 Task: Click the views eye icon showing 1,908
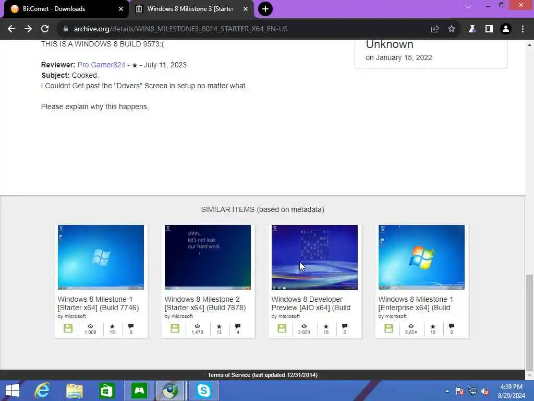[x=90, y=326]
